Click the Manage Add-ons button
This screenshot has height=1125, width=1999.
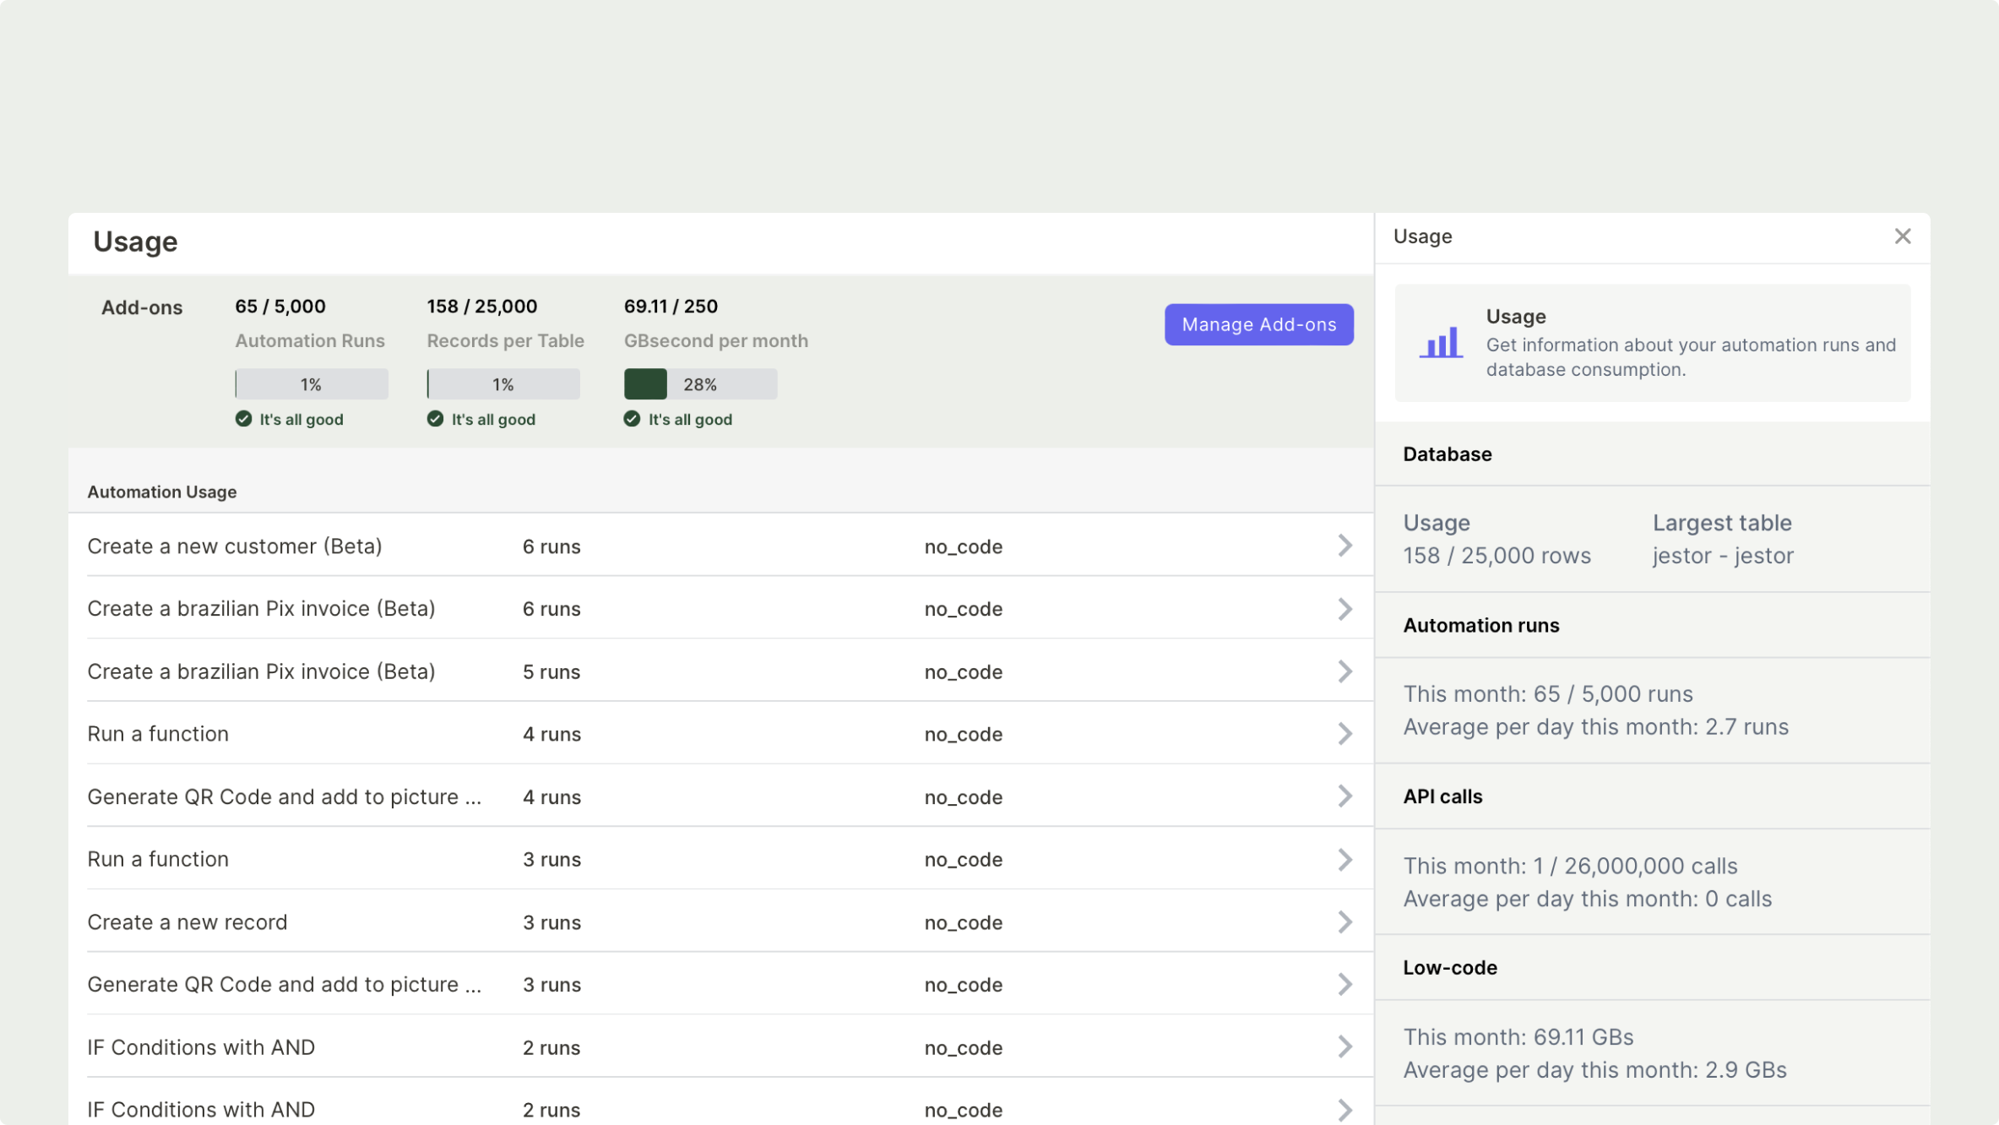1258,324
